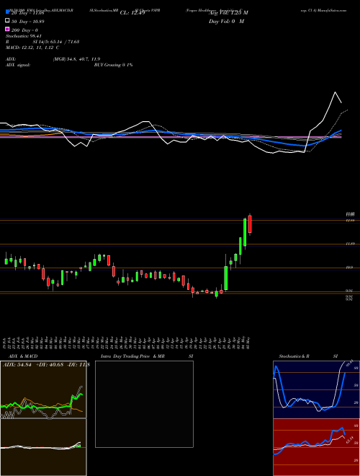The width and height of the screenshot is (360, 476).
Task: Click the ADX indicator chart with the green line
Action: [43, 389]
